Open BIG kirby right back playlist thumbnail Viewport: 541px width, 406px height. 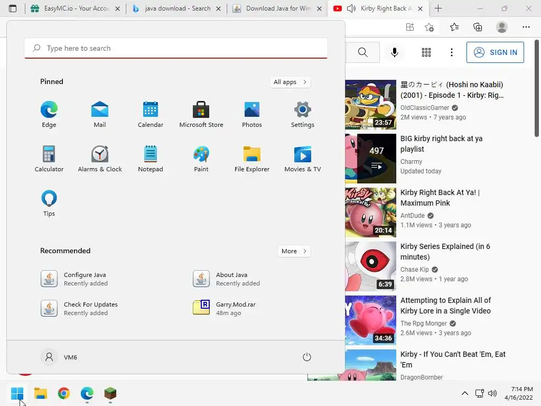click(370, 159)
